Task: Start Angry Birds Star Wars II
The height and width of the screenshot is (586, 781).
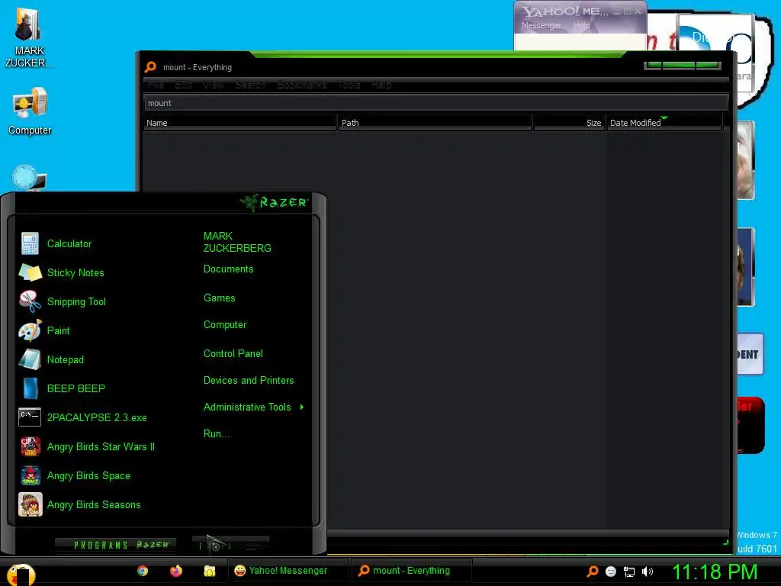Action: [87, 446]
